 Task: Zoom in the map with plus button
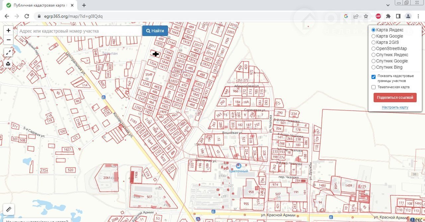coord(9,31)
